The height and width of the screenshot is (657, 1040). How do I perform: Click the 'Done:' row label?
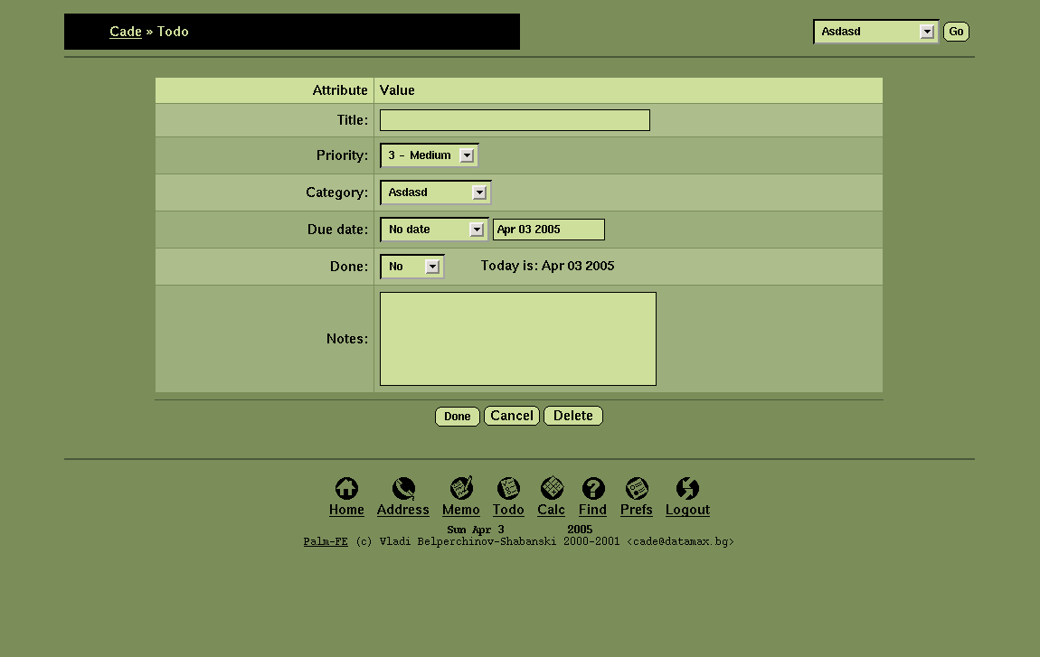[x=349, y=267]
